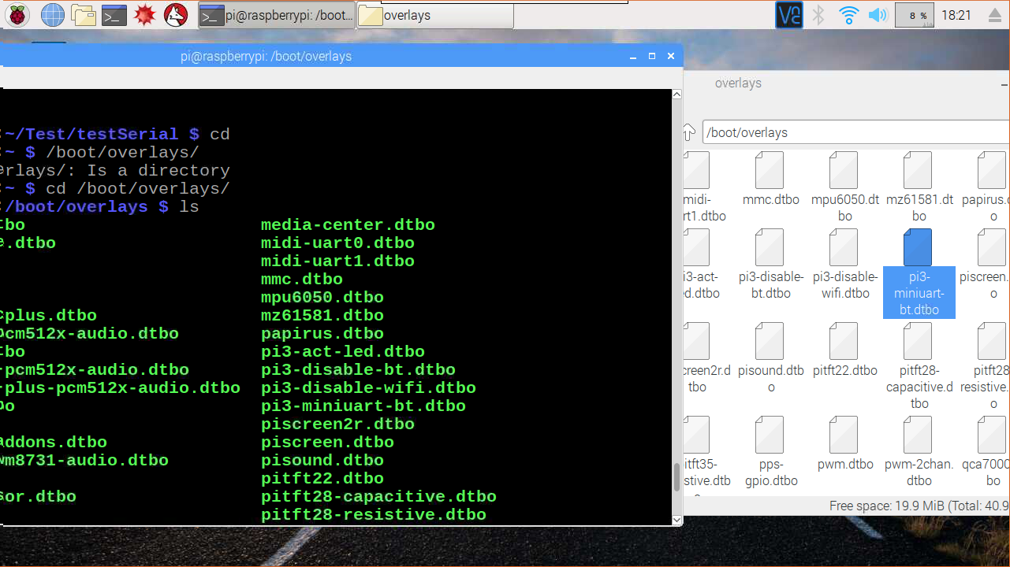Click the terminal vertical scrollbar thumb
The height and width of the screenshot is (567, 1010).
coord(676,477)
